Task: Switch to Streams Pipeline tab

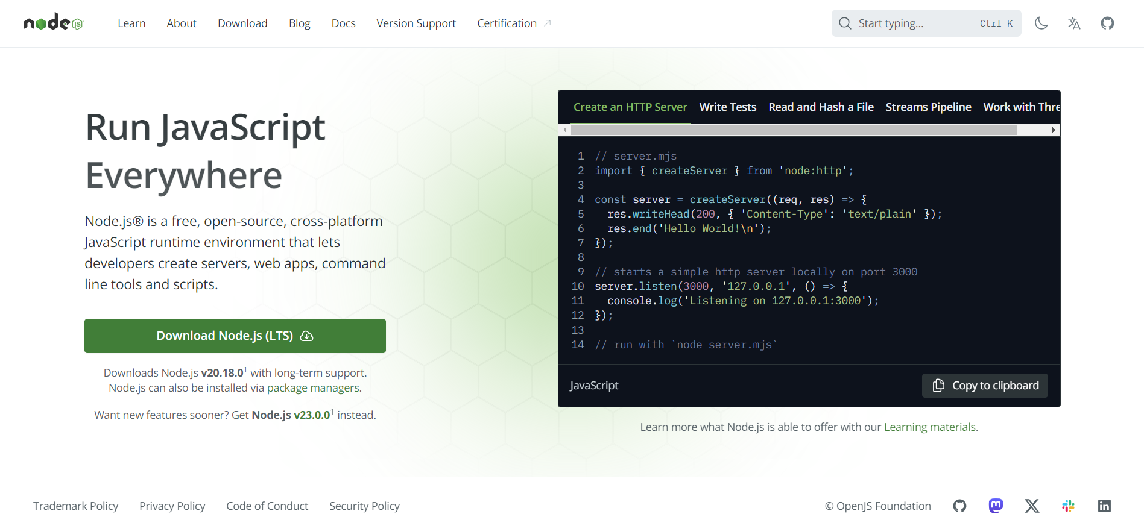Action: pos(929,107)
